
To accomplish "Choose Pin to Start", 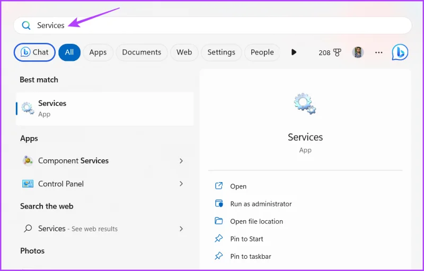I will point(246,239).
